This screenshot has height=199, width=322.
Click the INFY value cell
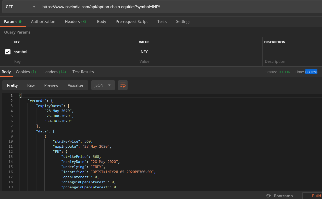(200, 52)
